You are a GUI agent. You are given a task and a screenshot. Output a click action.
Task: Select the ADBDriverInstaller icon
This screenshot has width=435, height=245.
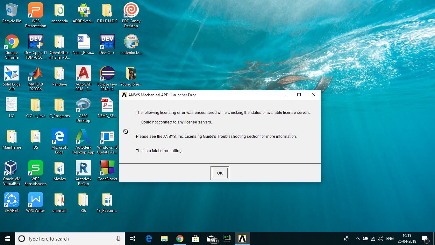click(x=83, y=13)
